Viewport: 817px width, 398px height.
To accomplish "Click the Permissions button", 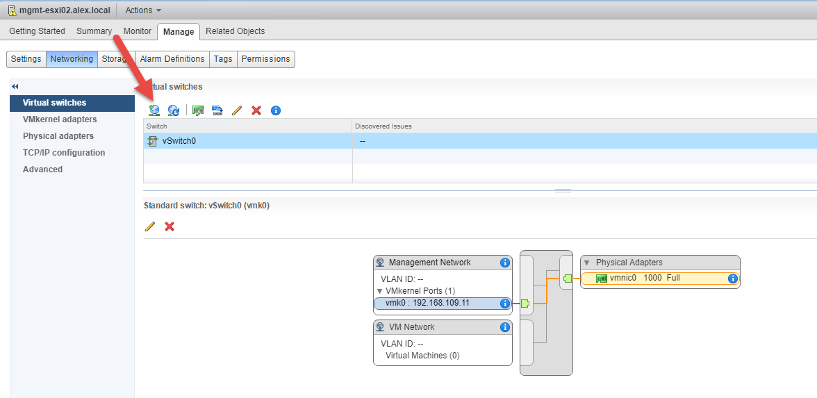I will pos(265,59).
